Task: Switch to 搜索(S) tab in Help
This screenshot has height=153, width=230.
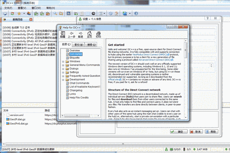Action: tap(91, 45)
